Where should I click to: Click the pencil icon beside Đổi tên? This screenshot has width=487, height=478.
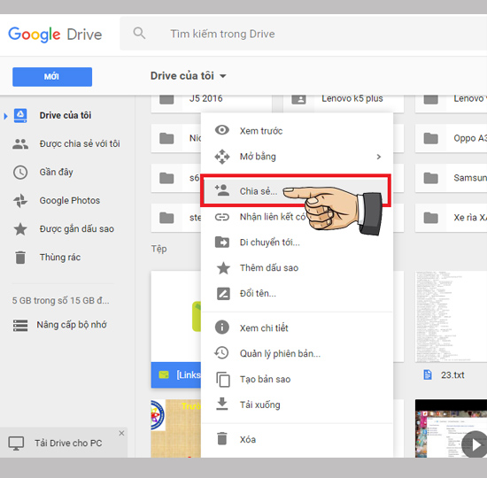[x=223, y=294]
